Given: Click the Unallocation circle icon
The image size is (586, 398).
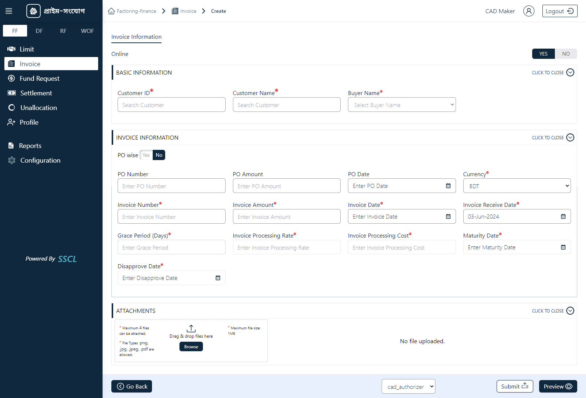Looking at the screenshot, I should tap(12, 107).
